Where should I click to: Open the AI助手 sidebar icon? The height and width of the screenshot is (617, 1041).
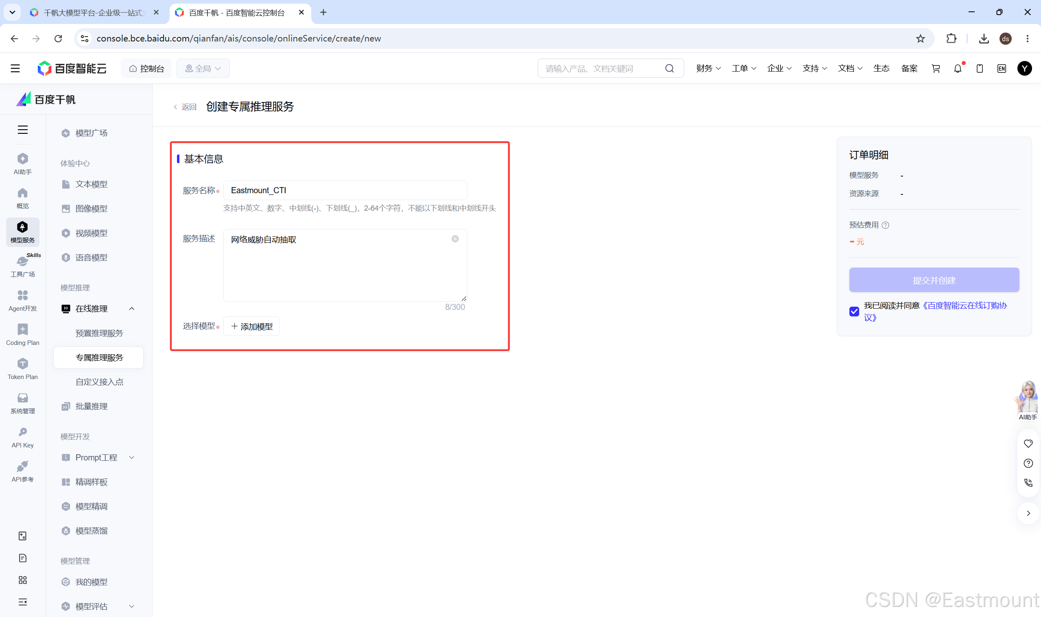tap(22, 164)
